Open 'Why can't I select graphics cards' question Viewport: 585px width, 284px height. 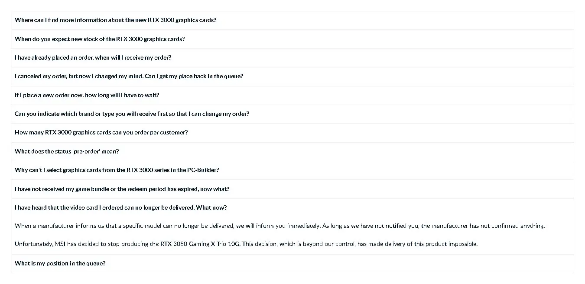click(x=292, y=170)
